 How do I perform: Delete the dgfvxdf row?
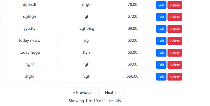175,5
